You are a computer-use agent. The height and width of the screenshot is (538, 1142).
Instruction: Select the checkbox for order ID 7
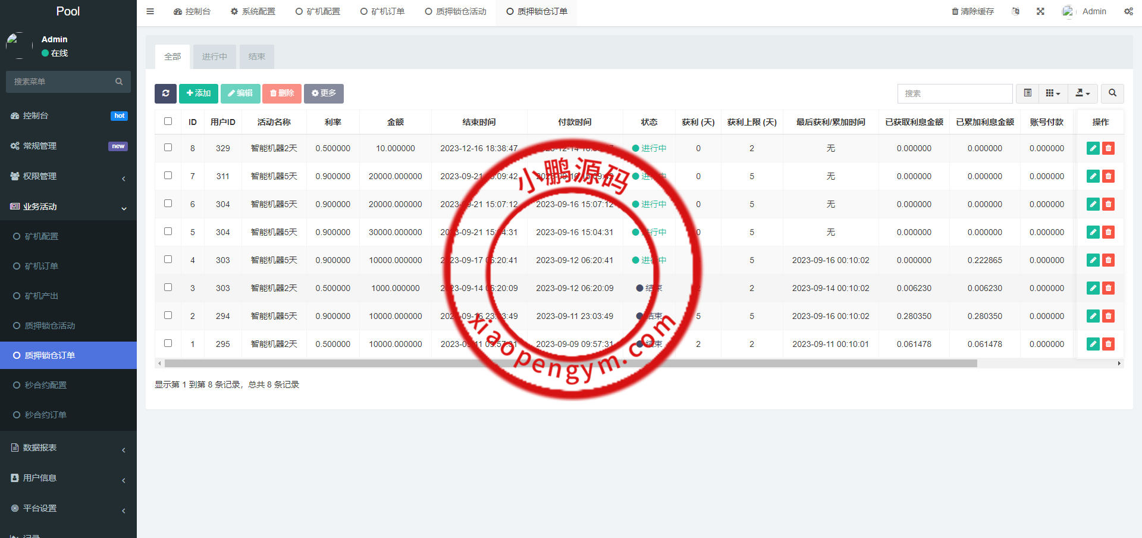point(168,176)
